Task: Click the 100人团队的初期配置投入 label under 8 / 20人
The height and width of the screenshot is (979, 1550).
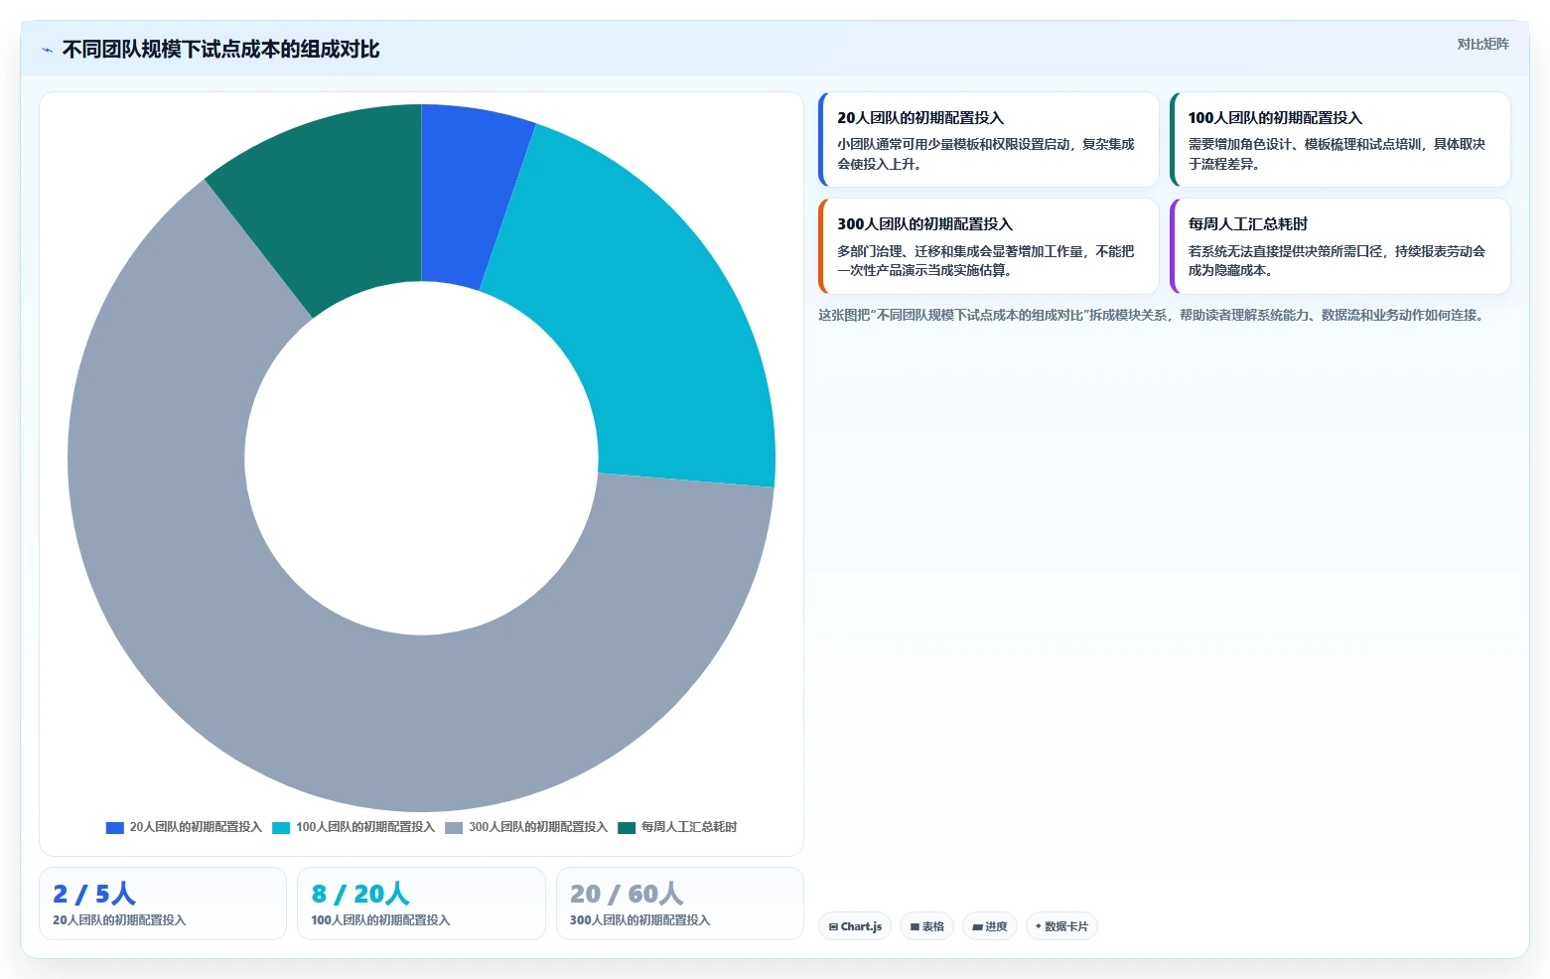Action: (x=380, y=920)
